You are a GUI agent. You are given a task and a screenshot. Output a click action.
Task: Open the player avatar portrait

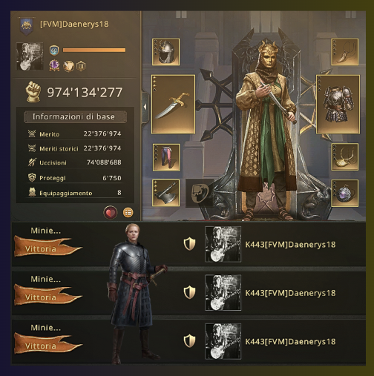tap(30, 56)
